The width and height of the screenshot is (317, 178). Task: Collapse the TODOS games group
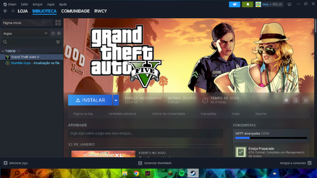(x=3, y=51)
